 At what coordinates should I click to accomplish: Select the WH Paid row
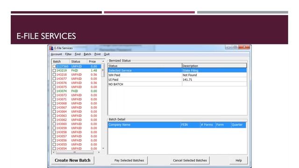pos(177,75)
